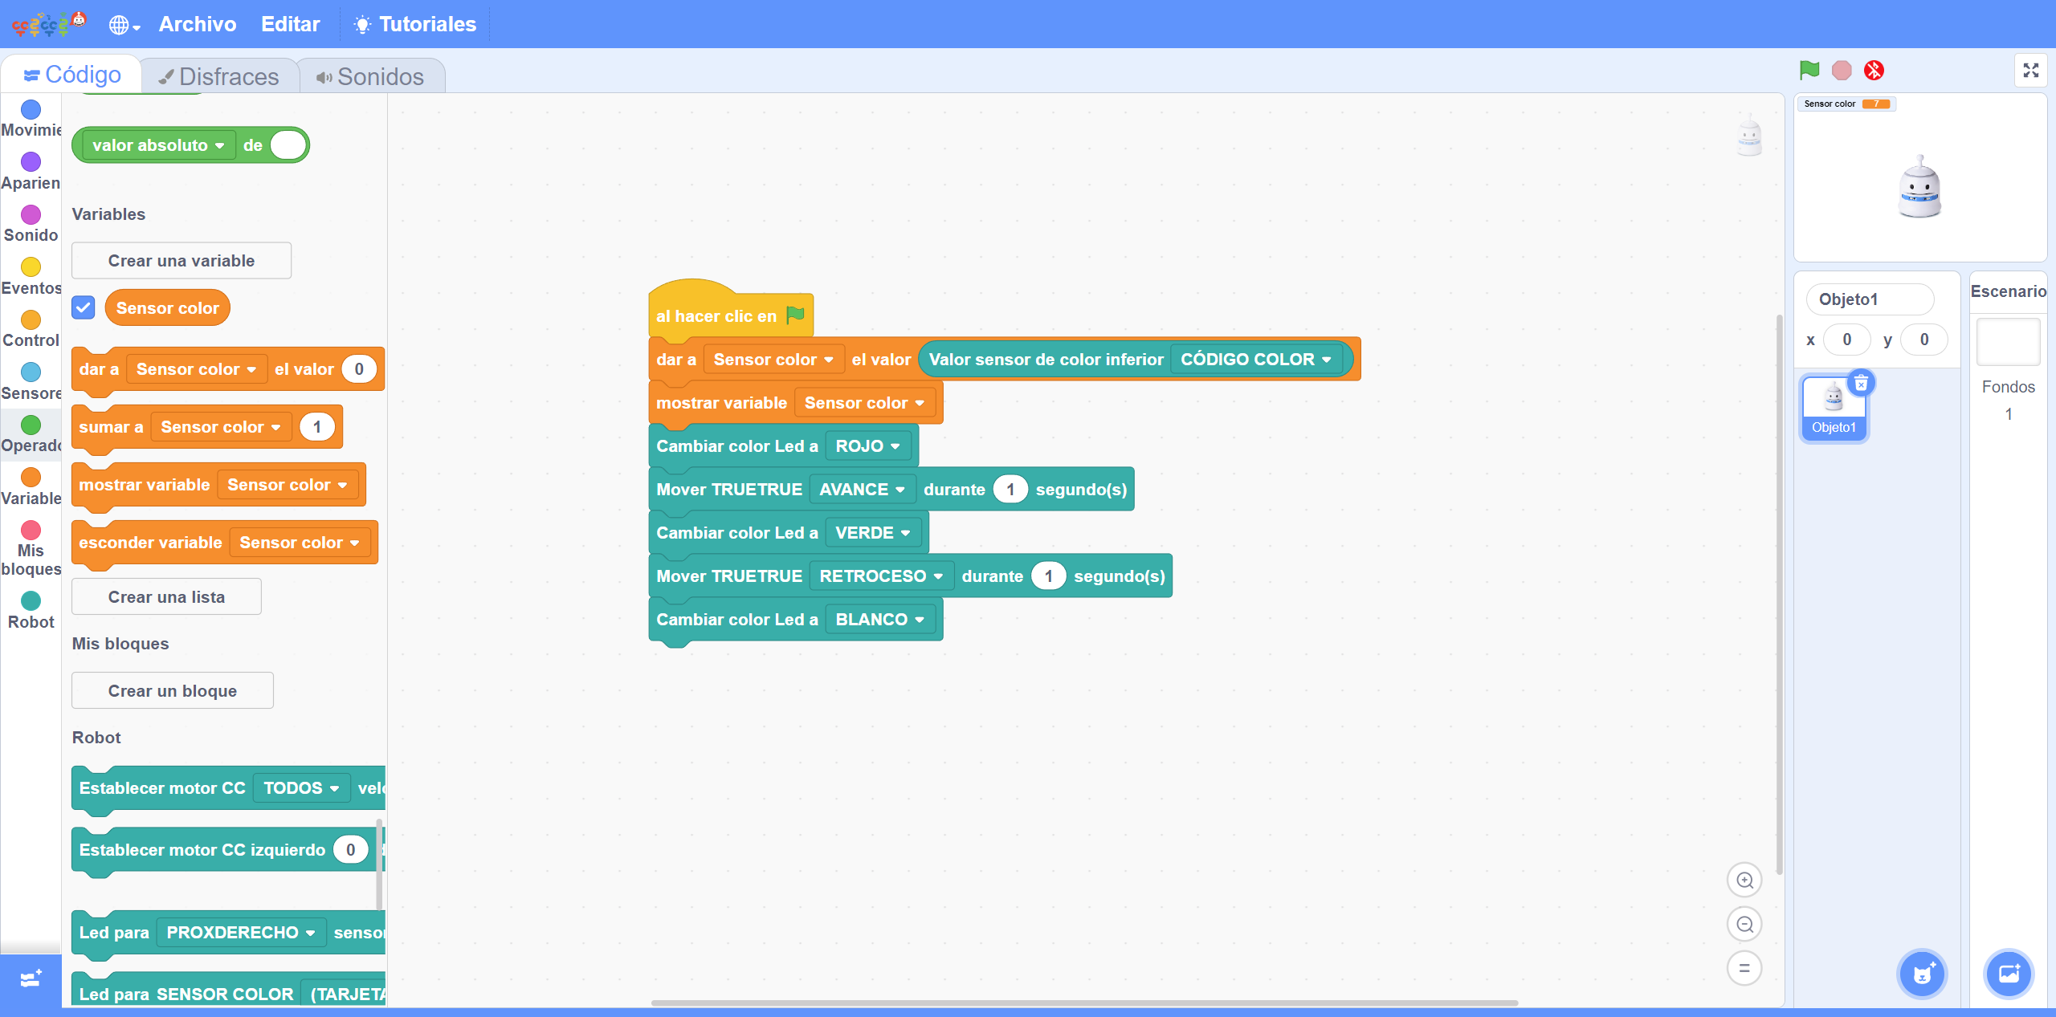Click Crear una variable button

tap(182, 261)
